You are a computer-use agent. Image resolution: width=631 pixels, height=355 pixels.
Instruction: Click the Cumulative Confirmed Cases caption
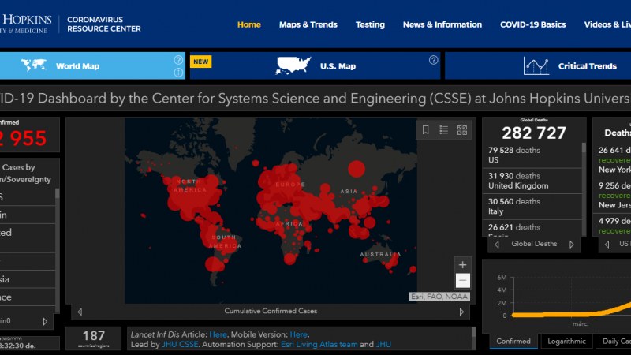coord(271,311)
